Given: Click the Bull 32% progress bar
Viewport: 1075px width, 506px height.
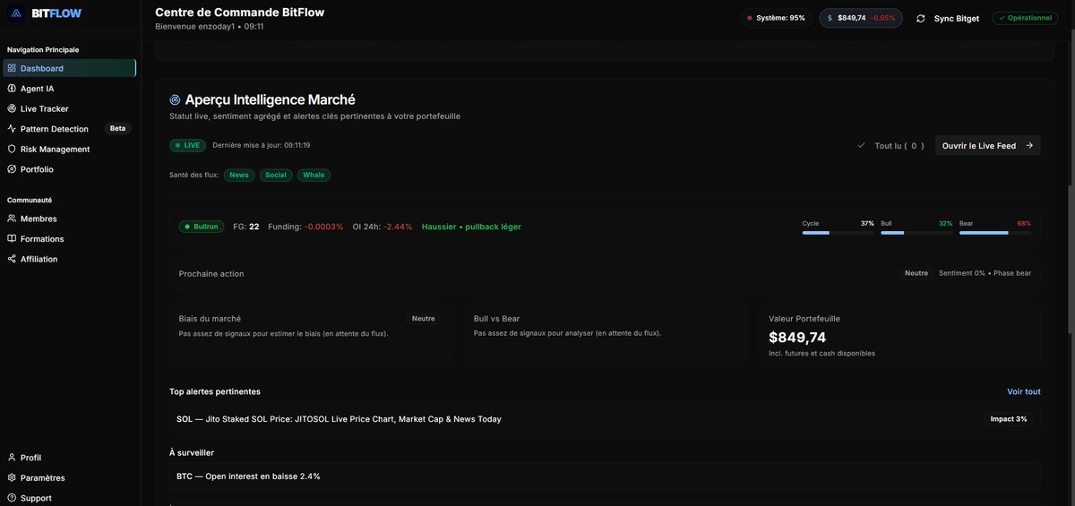Looking at the screenshot, I should click(x=916, y=233).
